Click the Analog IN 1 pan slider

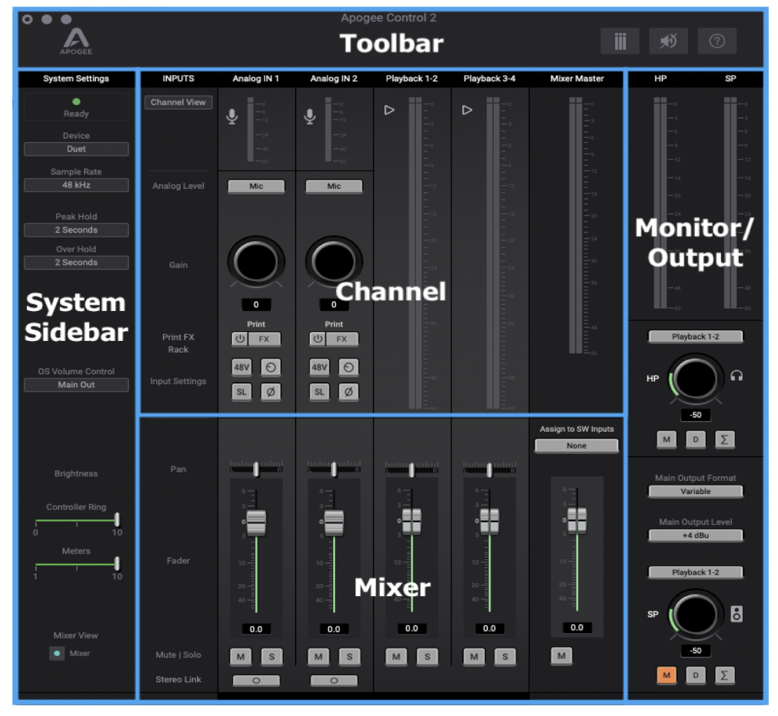256,469
